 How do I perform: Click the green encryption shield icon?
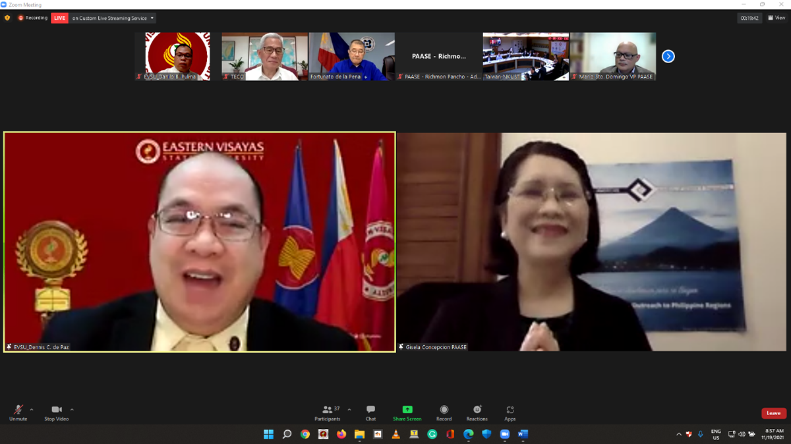click(7, 18)
